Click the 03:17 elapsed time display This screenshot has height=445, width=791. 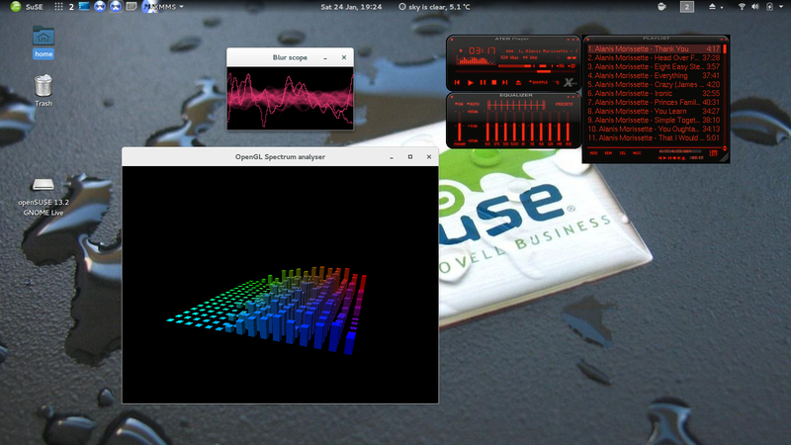pos(483,50)
